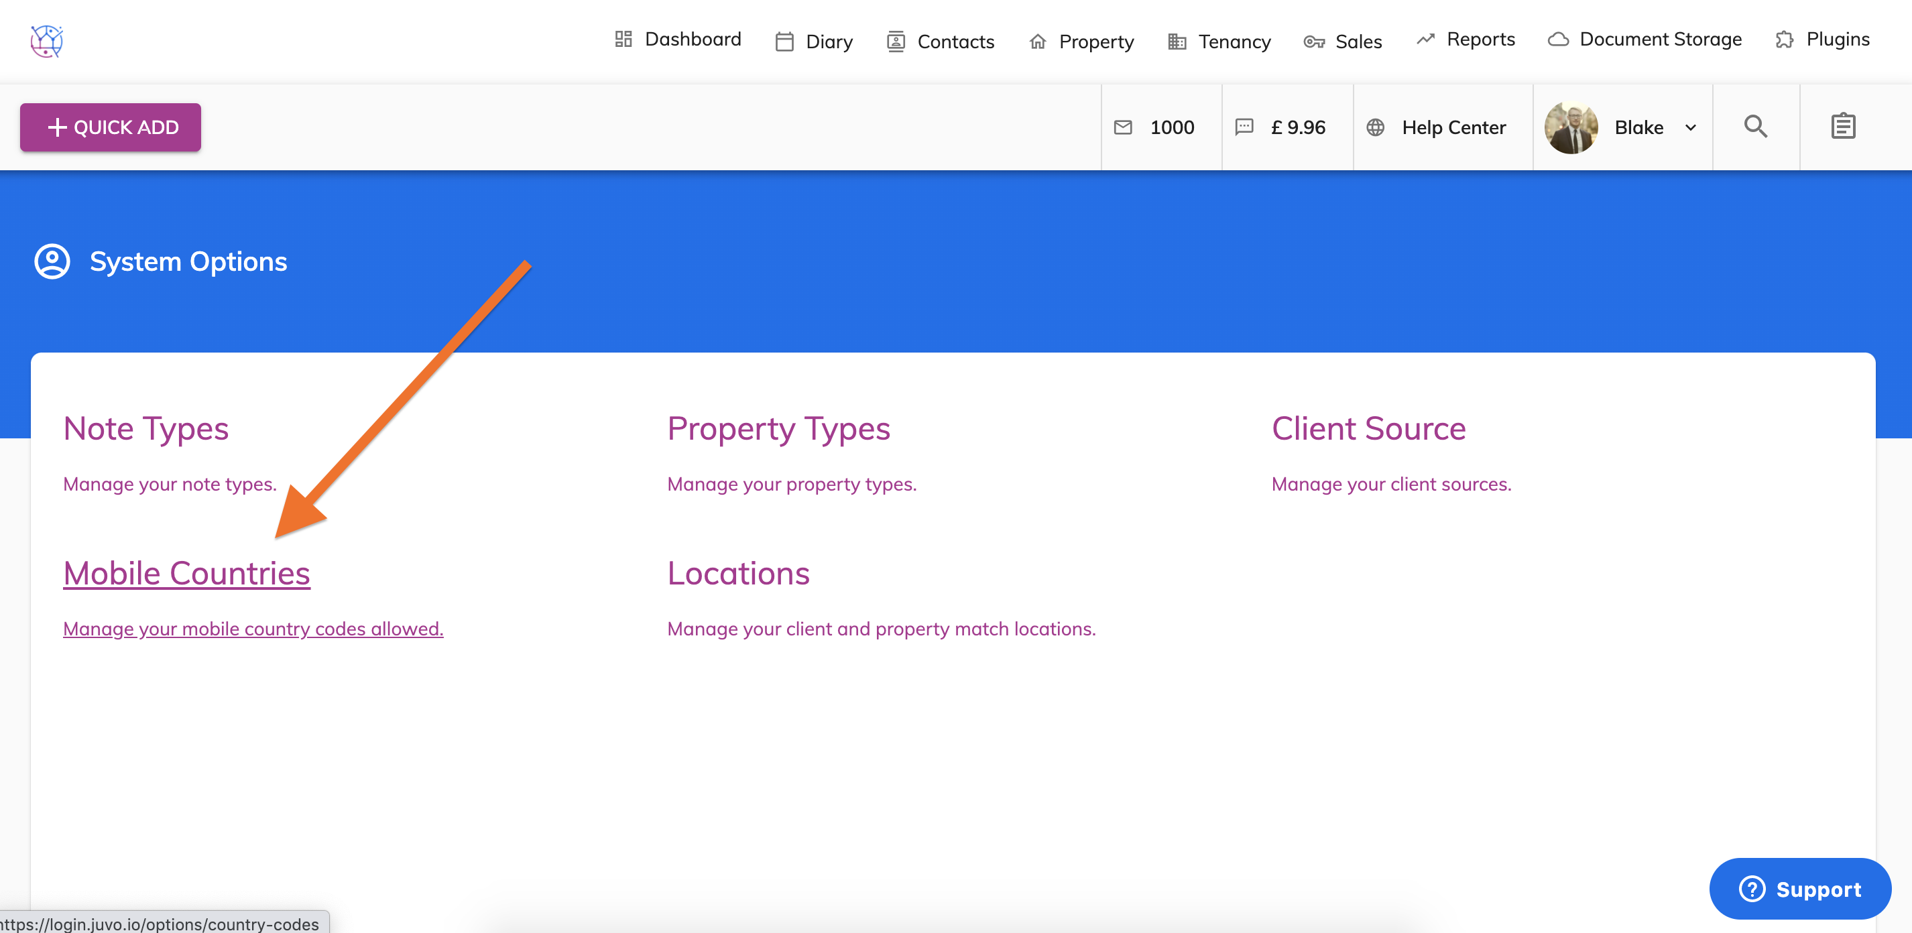Click the Help Center globe icon

[x=1376, y=127]
